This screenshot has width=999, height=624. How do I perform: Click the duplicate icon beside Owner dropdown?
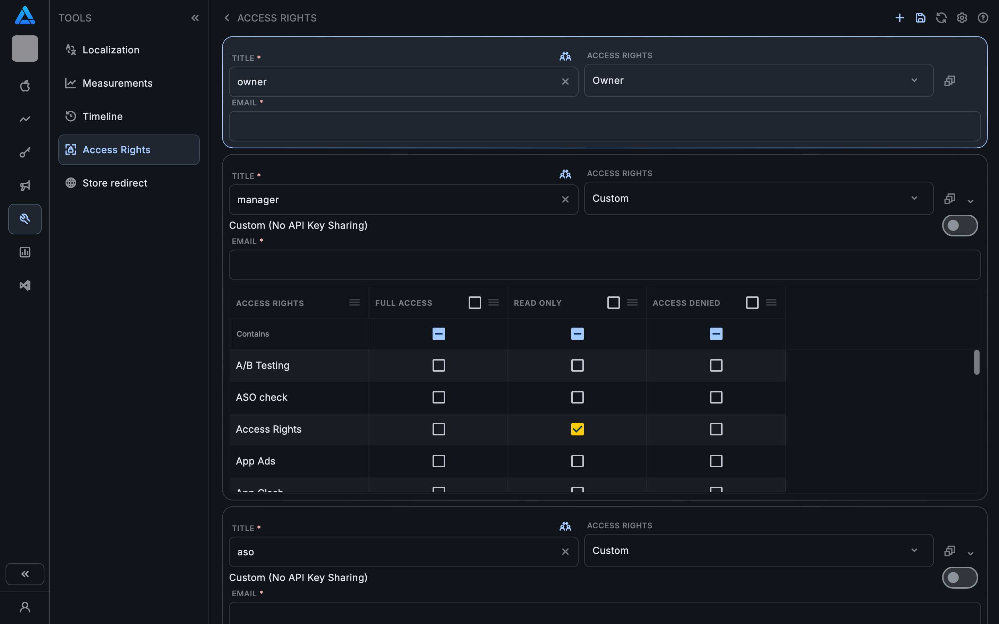pyautogui.click(x=949, y=80)
